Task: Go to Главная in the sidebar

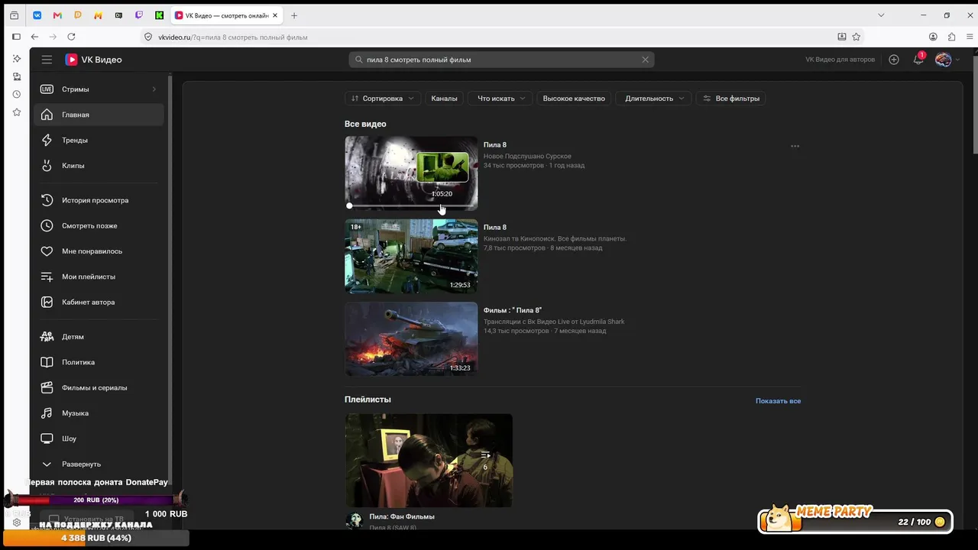Action: point(99,115)
